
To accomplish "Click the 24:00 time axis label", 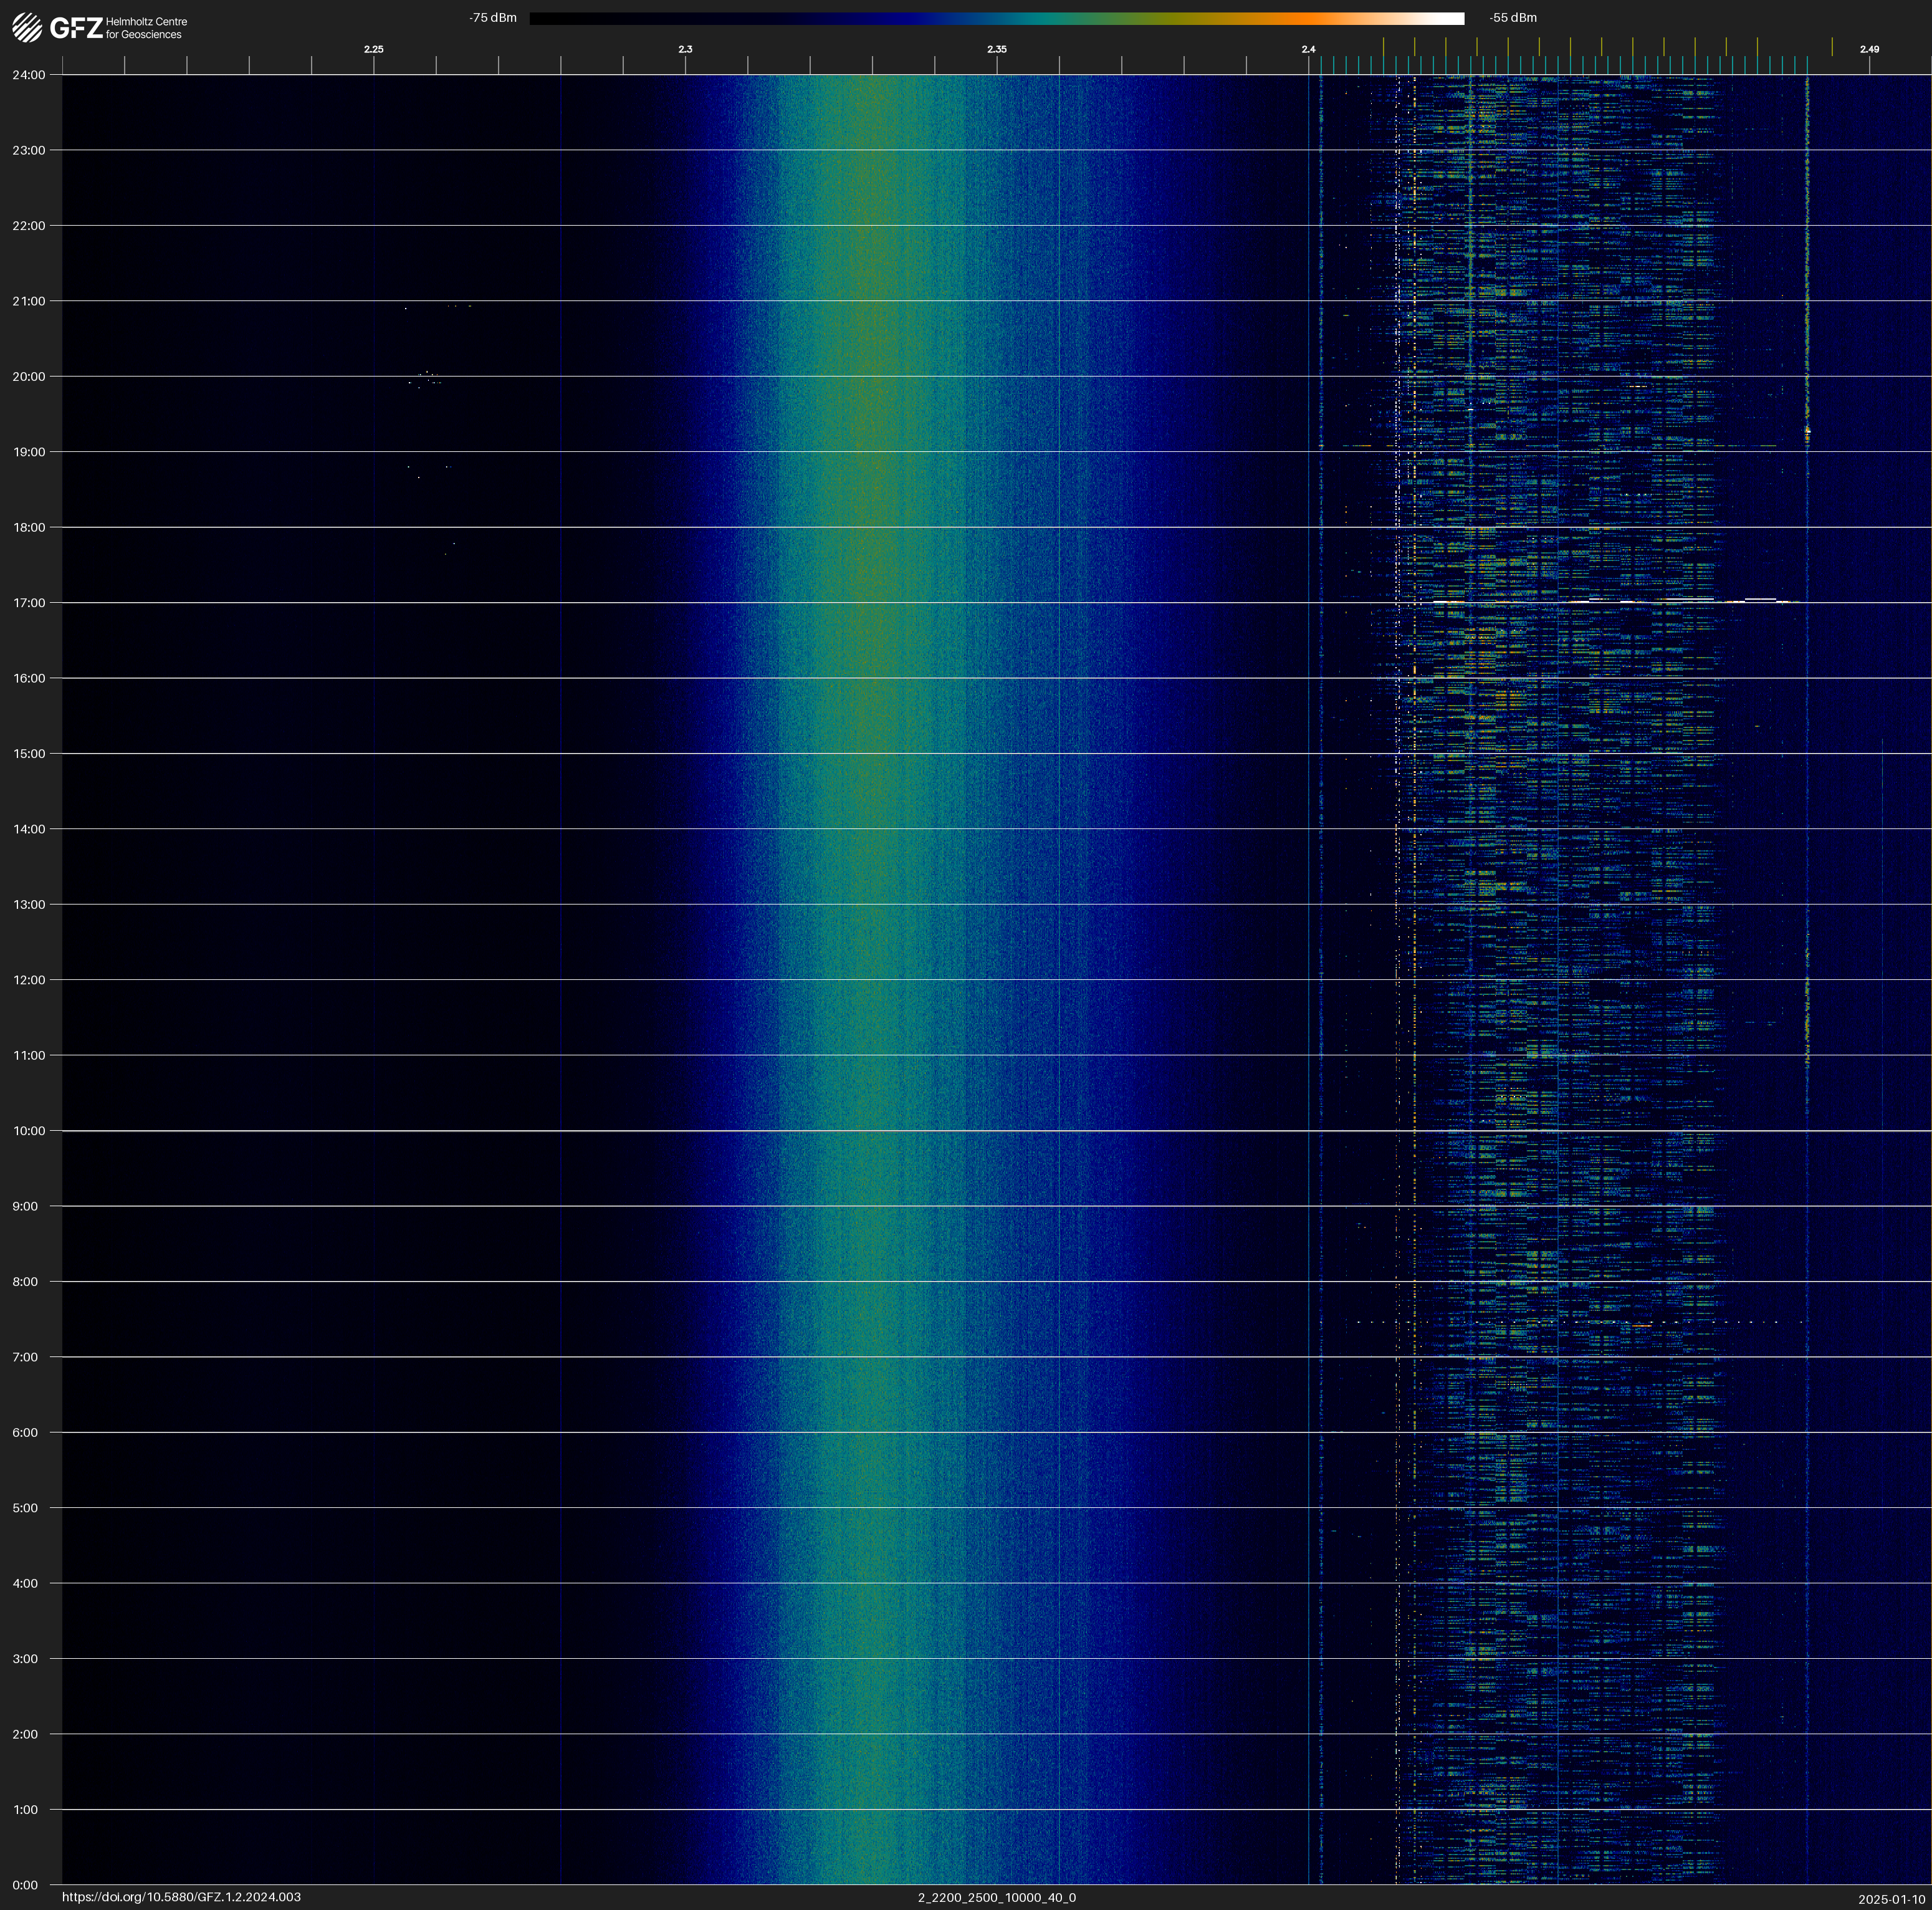I will click(29, 75).
